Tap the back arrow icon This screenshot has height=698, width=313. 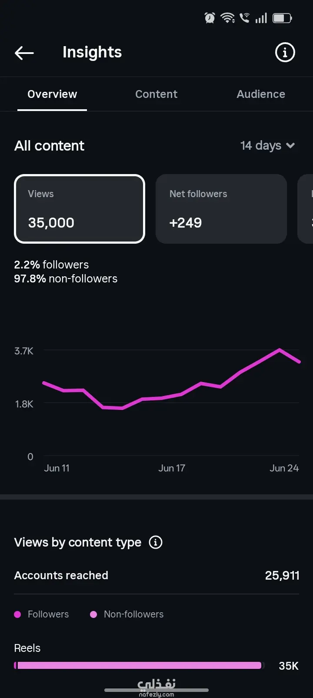point(24,53)
